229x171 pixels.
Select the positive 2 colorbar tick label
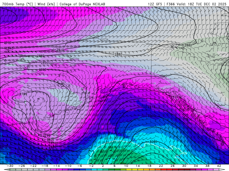[x=103, y=166]
